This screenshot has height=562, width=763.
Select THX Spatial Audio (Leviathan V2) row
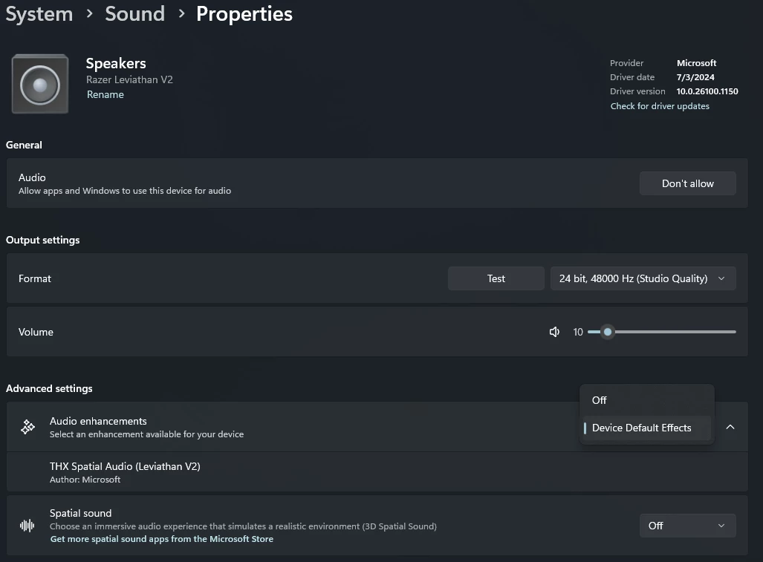tap(377, 472)
